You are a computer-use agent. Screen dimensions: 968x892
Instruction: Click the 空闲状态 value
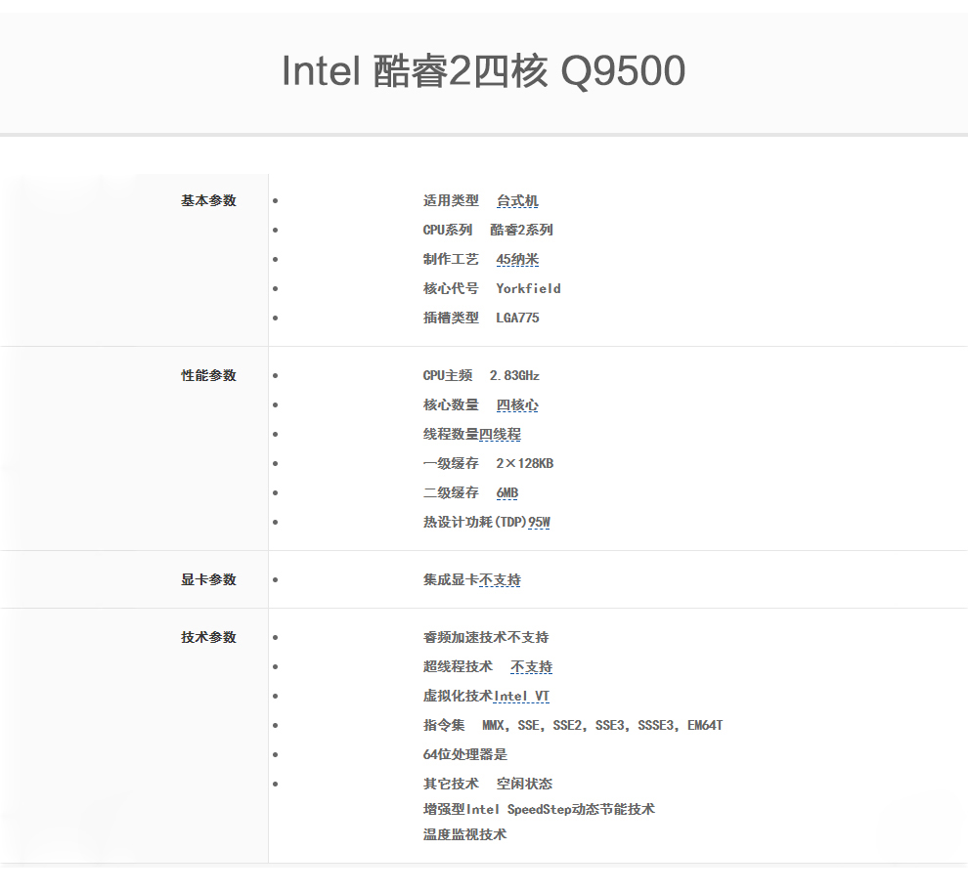(x=525, y=785)
